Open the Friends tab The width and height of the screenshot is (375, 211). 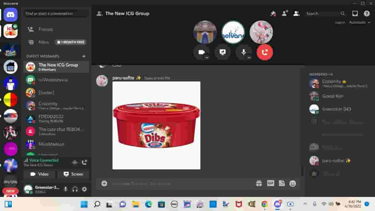point(56,29)
